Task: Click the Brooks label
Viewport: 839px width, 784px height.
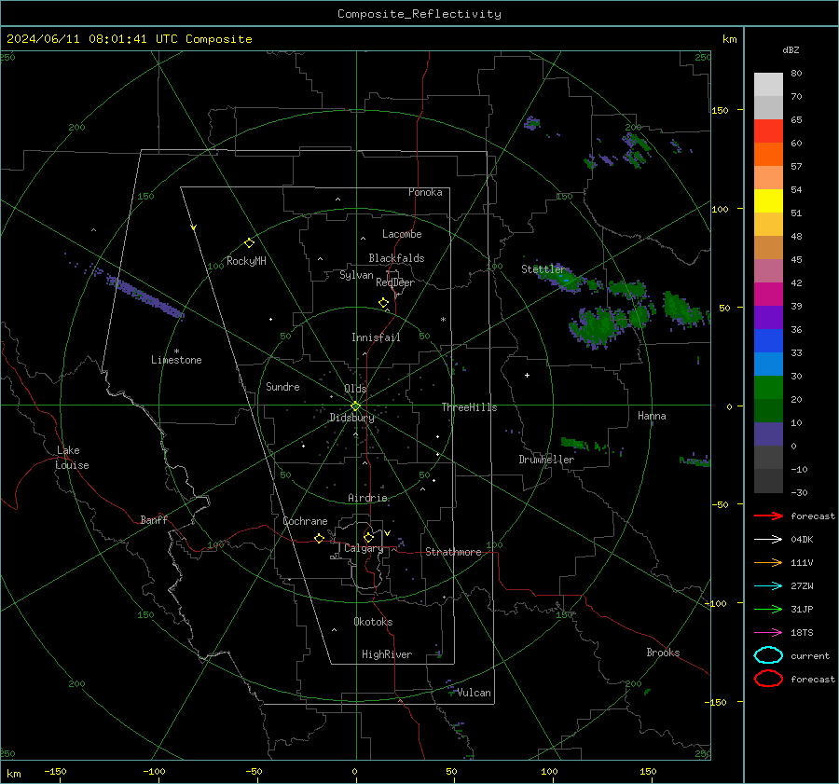Action: [663, 653]
